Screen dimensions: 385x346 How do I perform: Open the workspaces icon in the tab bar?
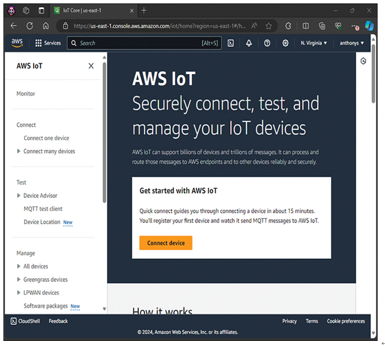[26, 10]
